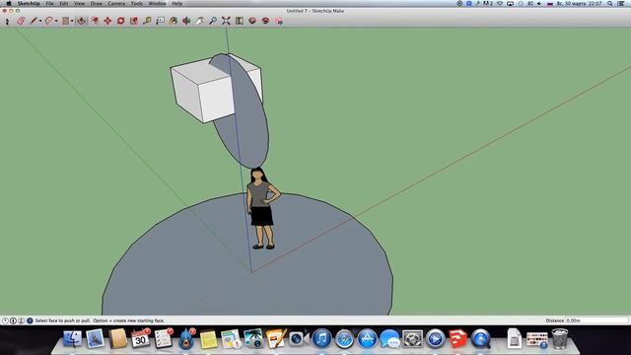Screen dimensions: 631x355
Task: Open the SketchUp application menu
Action: [x=29, y=4]
